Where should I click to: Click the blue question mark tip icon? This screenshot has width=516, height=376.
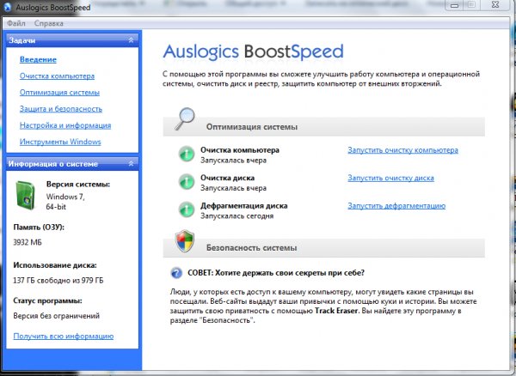176,273
